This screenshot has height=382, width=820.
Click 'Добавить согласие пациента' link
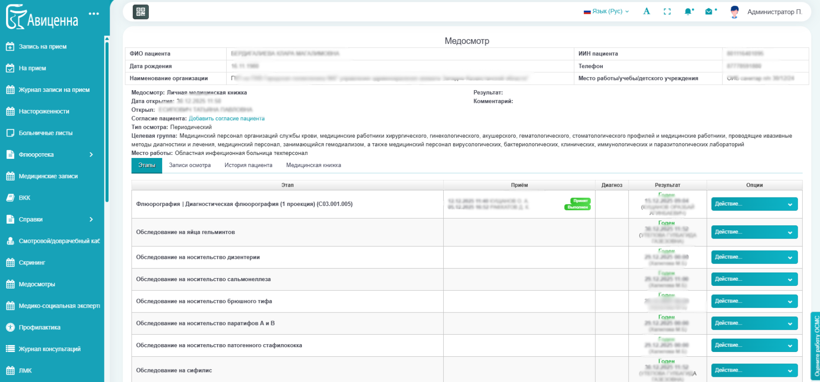pyautogui.click(x=227, y=118)
